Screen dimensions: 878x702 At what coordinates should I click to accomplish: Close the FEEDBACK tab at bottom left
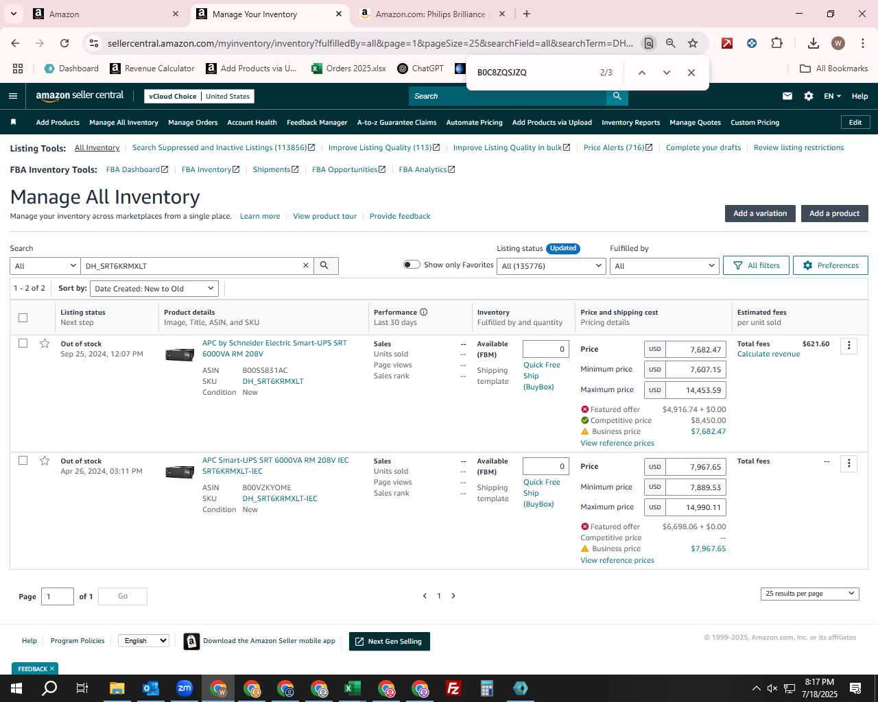pyautogui.click(x=52, y=668)
